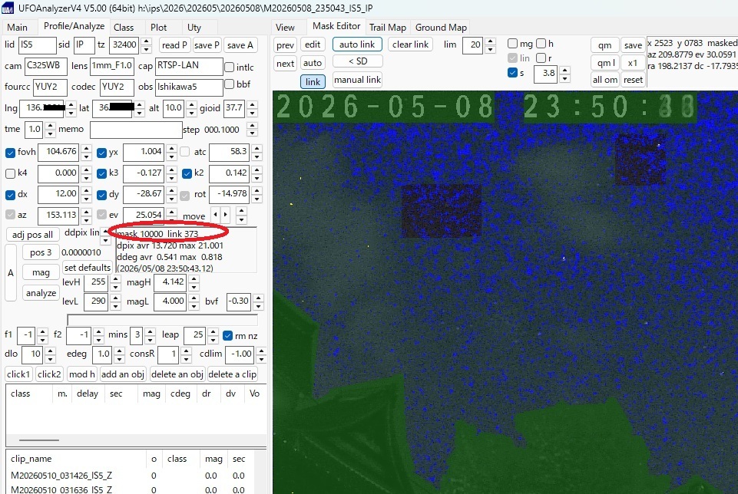Toggle the bbf checkbox

tap(229, 84)
